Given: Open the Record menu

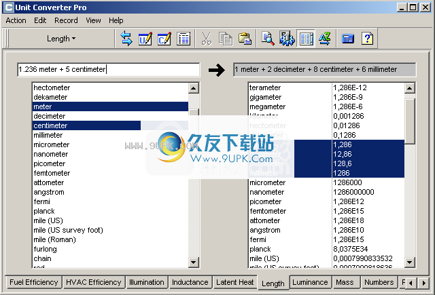Looking at the screenshot, I should coord(66,20).
